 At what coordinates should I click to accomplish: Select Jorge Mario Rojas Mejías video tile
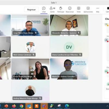tap(30, 25)
